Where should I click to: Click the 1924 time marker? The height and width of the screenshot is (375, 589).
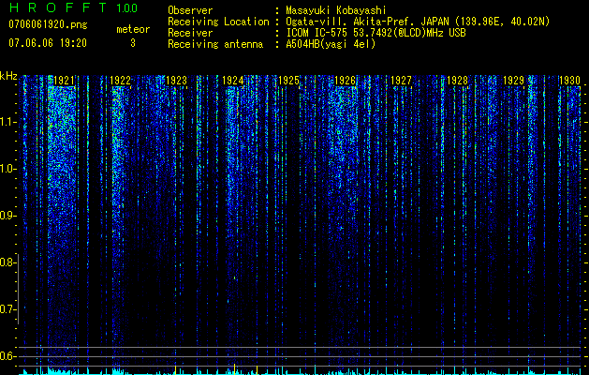pos(232,81)
